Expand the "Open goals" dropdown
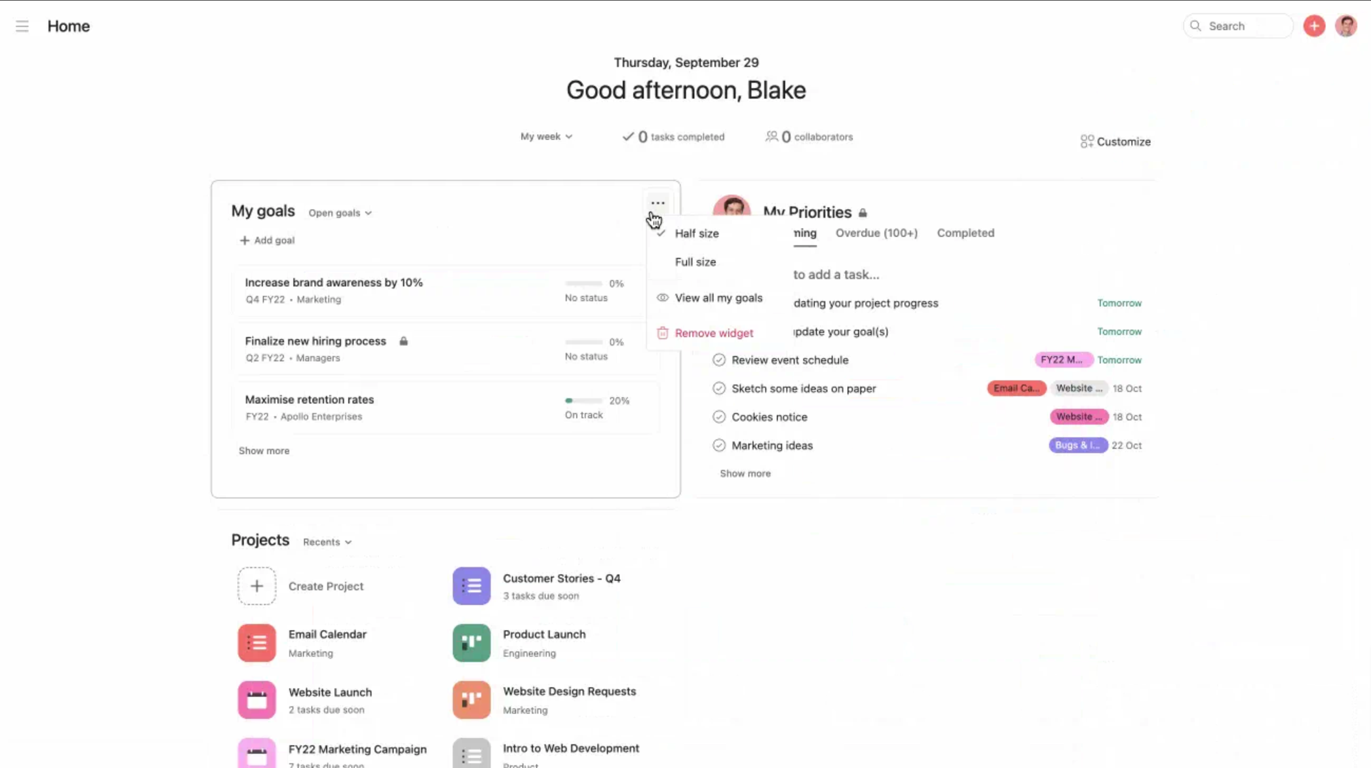1371x768 pixels. (339, 213)
